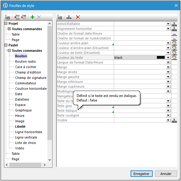181x181 pixels.
Task: Click the green plus add style icon
Action: (33, 17)
